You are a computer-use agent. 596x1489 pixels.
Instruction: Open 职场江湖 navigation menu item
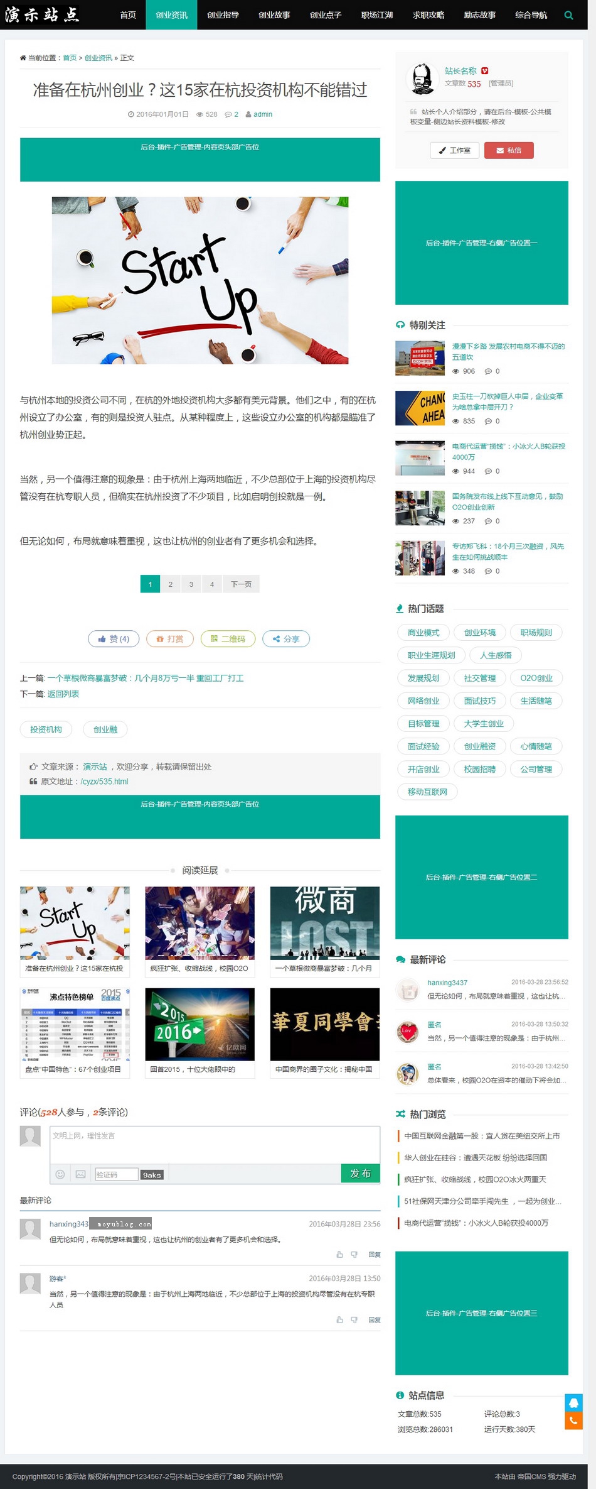pyautogui.click(x=377, y=15)
